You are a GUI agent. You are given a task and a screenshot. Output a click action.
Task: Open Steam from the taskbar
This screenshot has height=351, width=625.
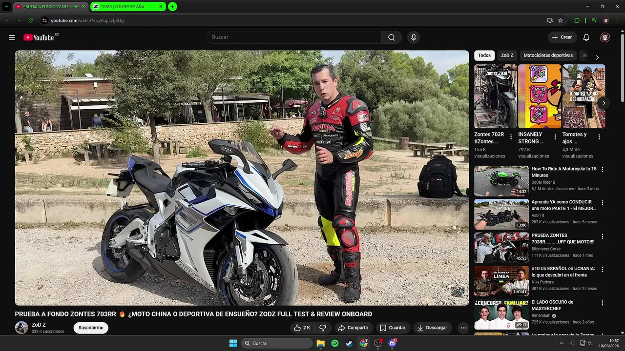pyautogui.click(x=349, y=343)
